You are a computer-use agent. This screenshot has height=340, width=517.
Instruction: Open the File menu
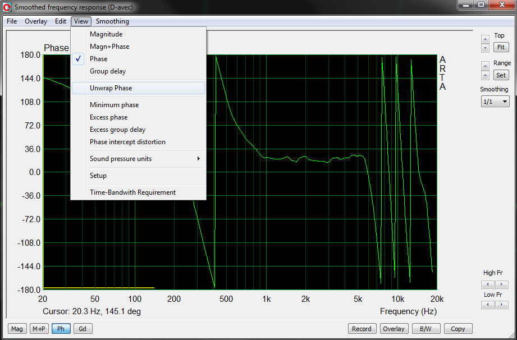(12, 21)
